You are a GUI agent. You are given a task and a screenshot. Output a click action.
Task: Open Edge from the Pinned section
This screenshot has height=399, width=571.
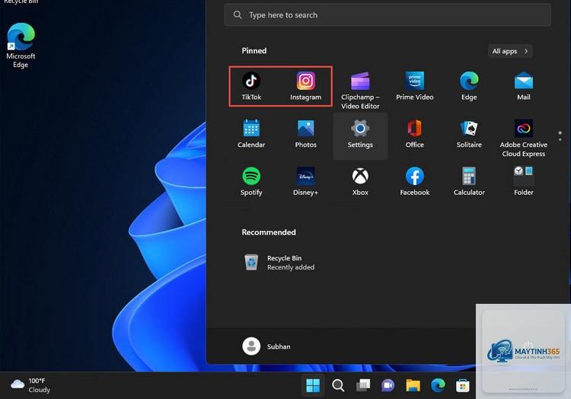coord(469,86)
